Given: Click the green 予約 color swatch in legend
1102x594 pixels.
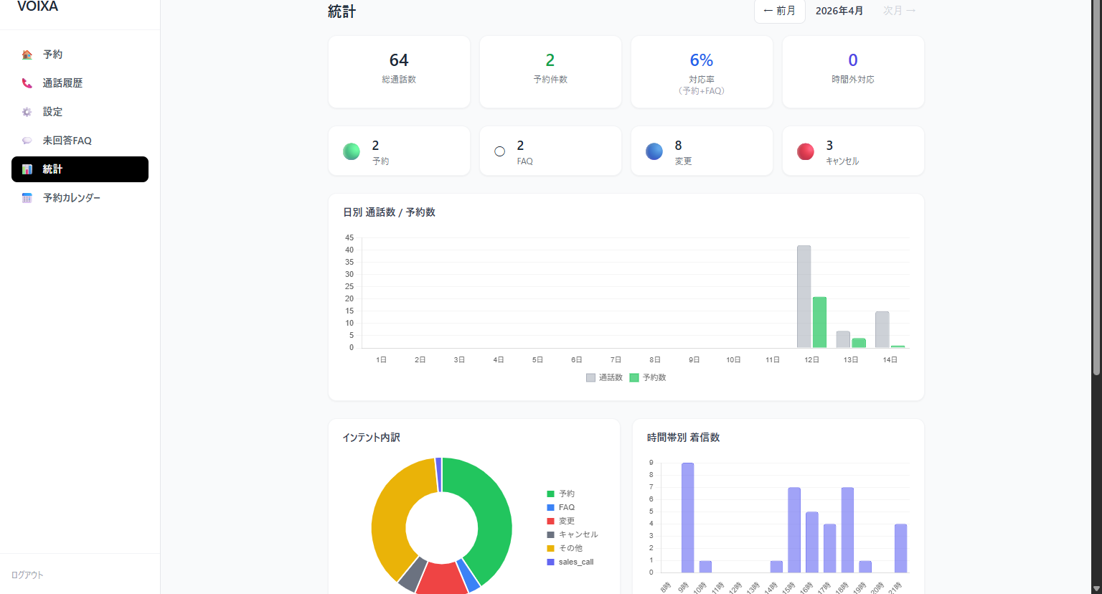Looking at the screenshot, I should (550, 494).
